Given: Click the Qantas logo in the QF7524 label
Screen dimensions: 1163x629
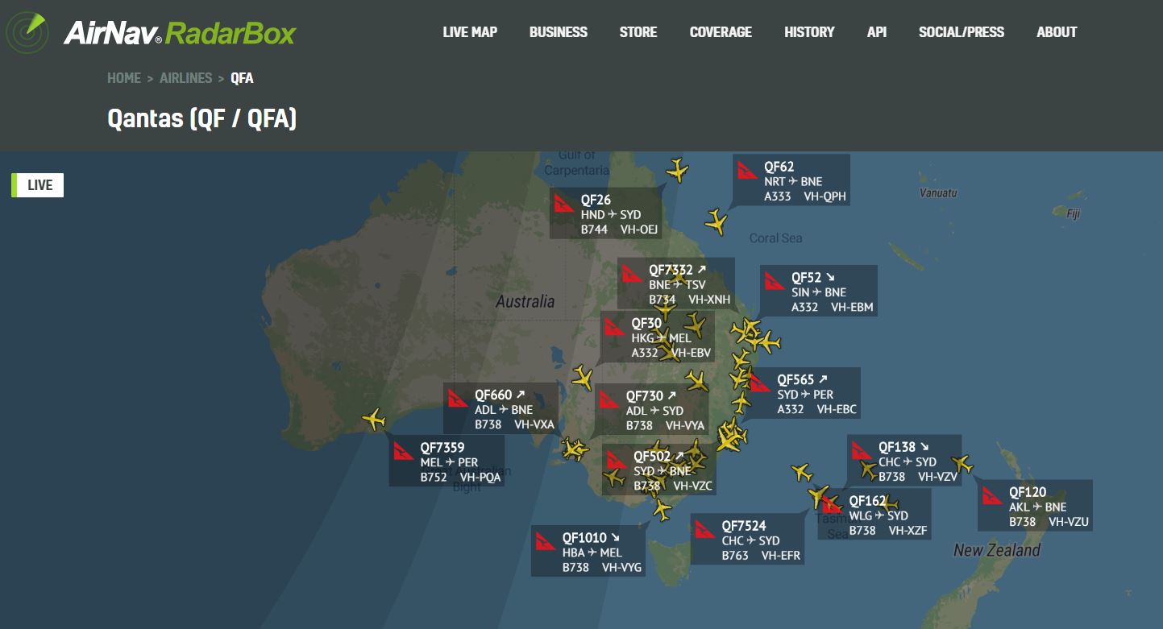Looking at the screenshot, I should [705, 529].
